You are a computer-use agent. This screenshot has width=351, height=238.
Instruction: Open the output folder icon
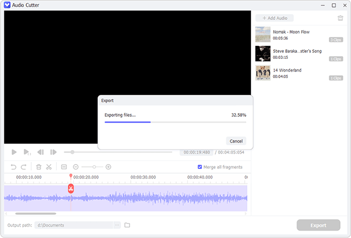coord(127,225)
